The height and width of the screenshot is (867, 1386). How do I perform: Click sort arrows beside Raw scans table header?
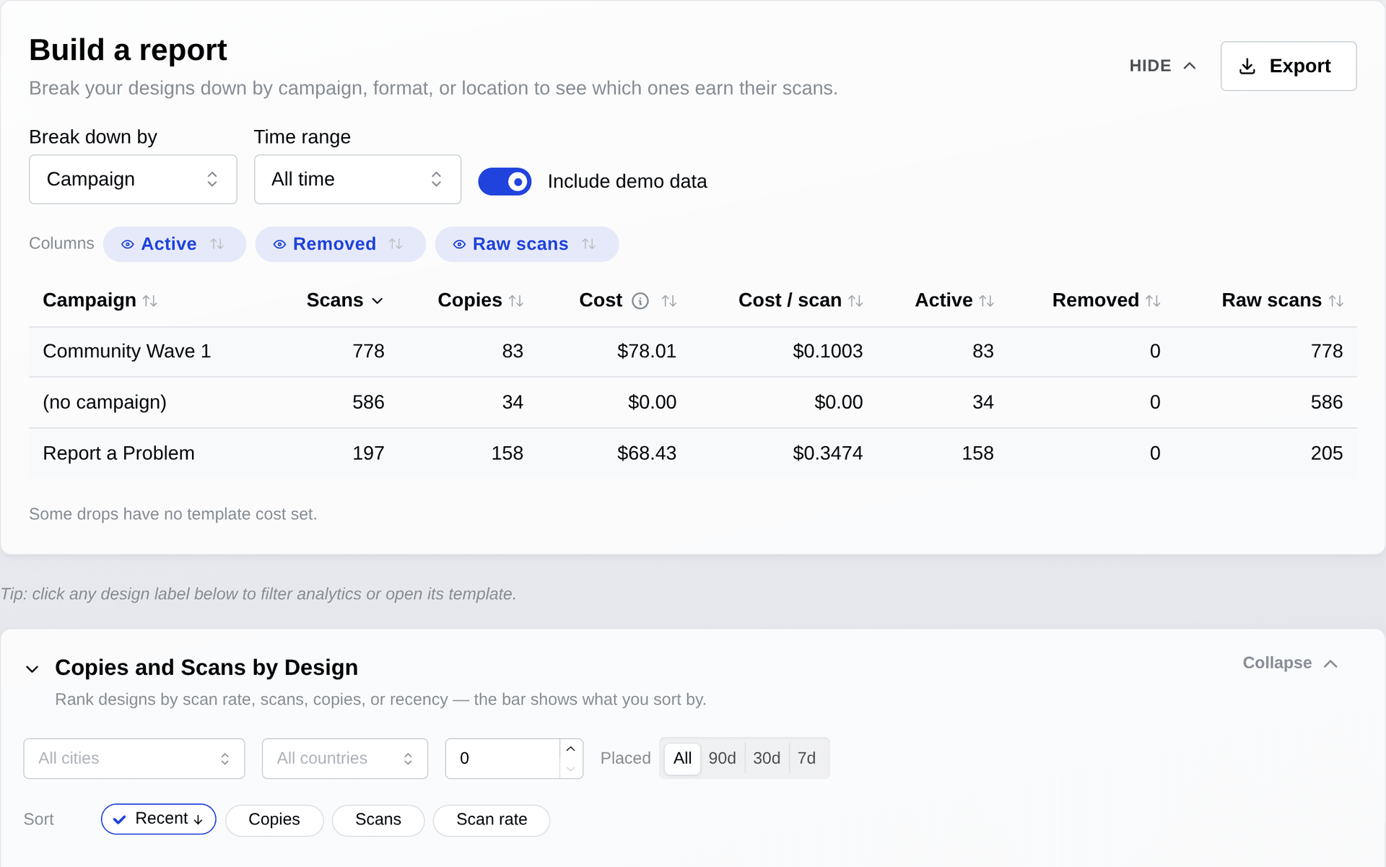1336,301
